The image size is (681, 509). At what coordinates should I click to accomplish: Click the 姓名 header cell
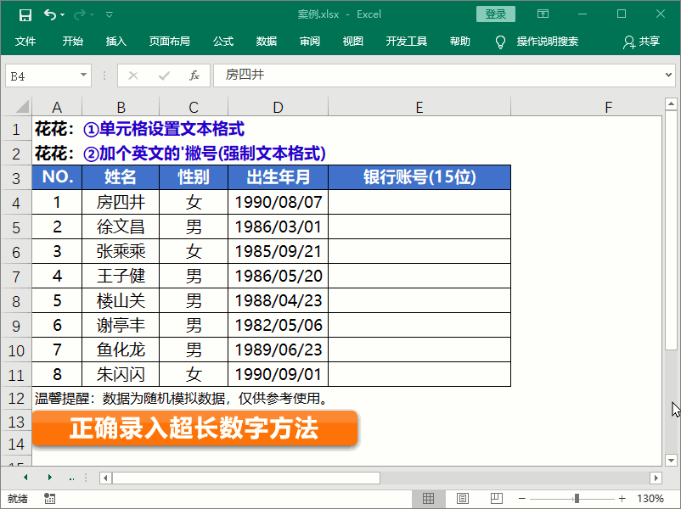click(x=121, y=177)
